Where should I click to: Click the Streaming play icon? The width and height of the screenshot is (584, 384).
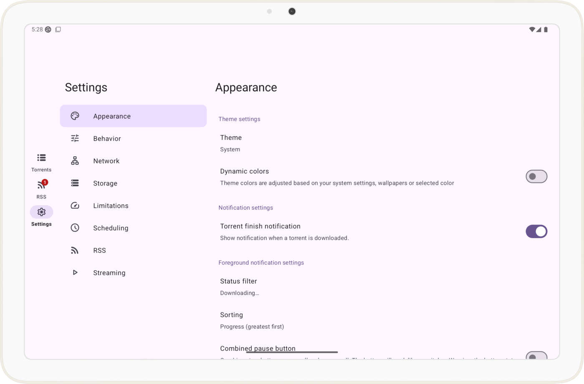coord(75,272)
